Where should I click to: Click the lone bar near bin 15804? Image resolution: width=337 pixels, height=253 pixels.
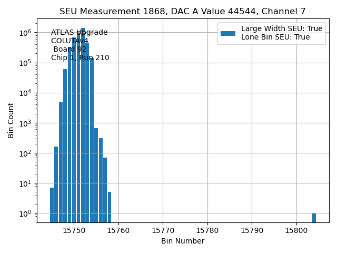tap(314, 218)
